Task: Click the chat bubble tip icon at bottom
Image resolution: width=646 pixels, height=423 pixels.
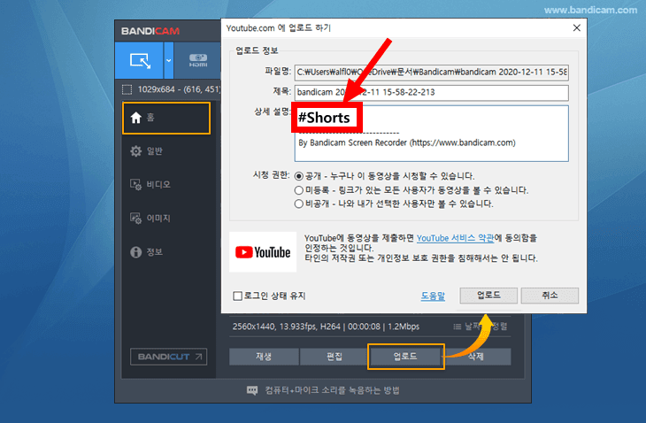Action: (252, 390)
